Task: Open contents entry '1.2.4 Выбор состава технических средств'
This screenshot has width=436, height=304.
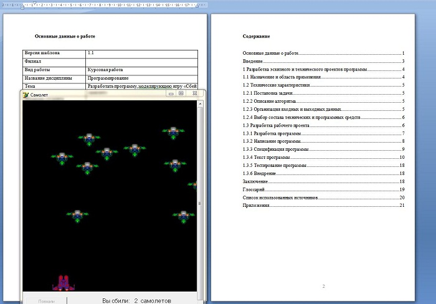Action: (x=323, y=117)
